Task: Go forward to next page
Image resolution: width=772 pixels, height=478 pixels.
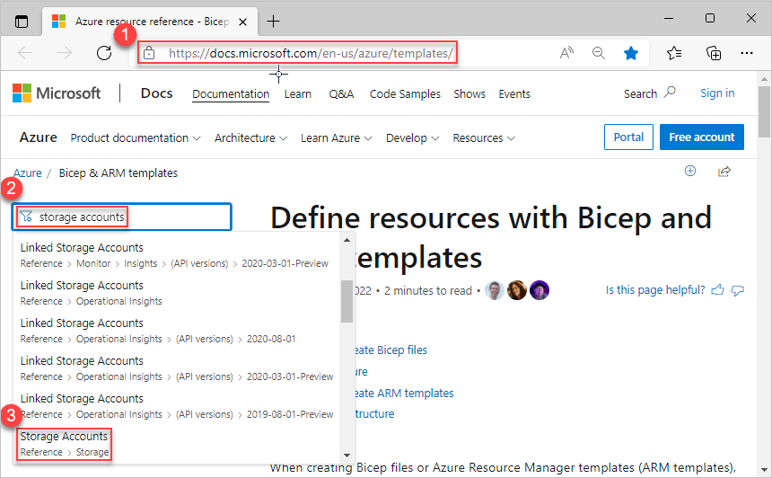Action: [65, 53]
